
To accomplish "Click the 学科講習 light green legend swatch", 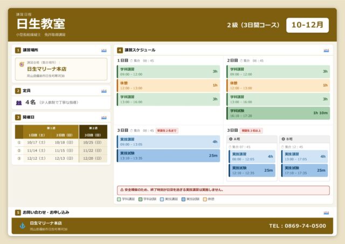I will (119, 199).
